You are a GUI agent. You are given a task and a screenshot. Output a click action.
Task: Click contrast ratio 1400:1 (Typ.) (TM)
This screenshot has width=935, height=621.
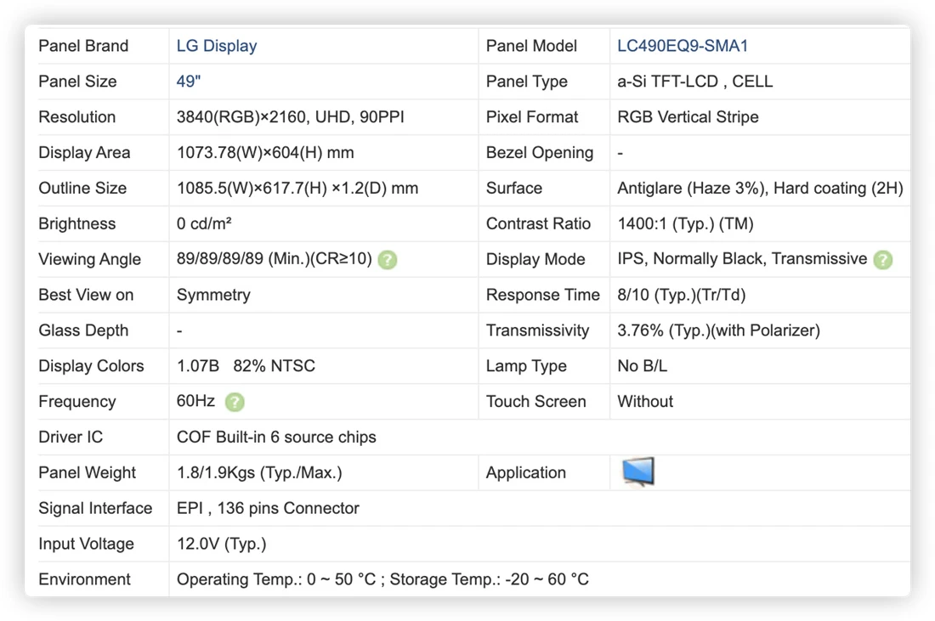pyautogui.click(x=685, y=223)
